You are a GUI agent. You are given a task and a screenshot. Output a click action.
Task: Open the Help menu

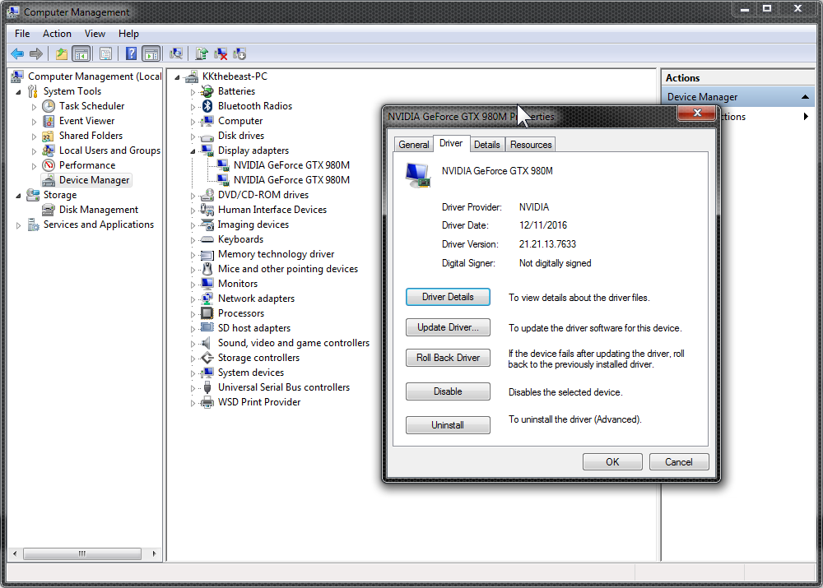(x=128, y=34)
